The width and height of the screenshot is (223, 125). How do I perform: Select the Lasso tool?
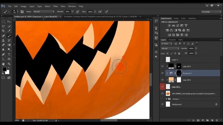[x=3, y=26]
